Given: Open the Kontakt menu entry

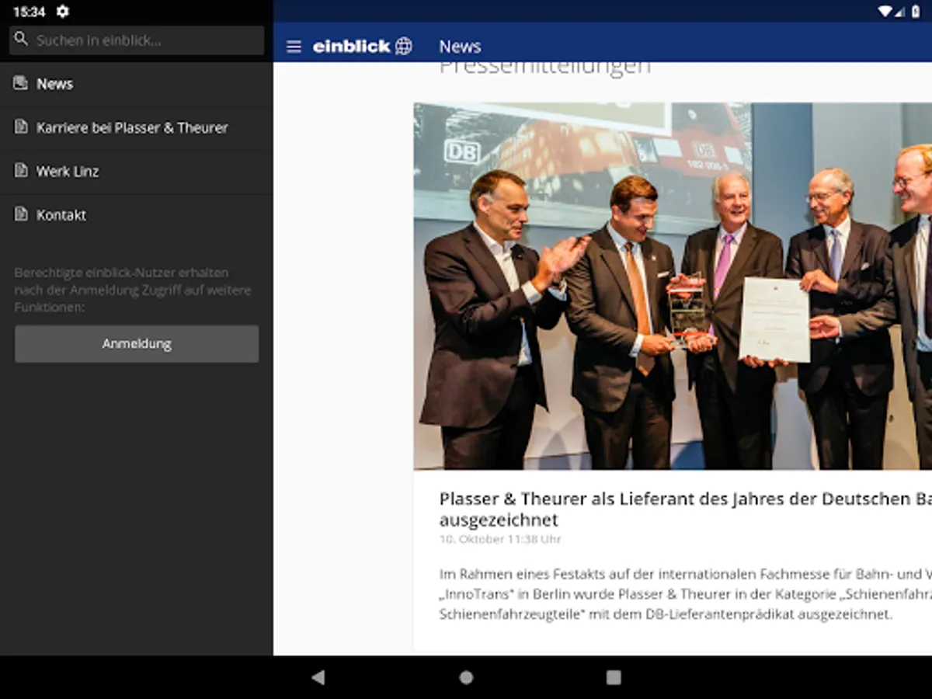Looking at the screenshot, I should tap(136, 215).
